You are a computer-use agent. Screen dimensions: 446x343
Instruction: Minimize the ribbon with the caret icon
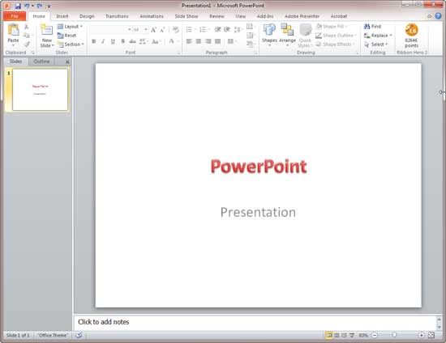click(x=430, y=16)
